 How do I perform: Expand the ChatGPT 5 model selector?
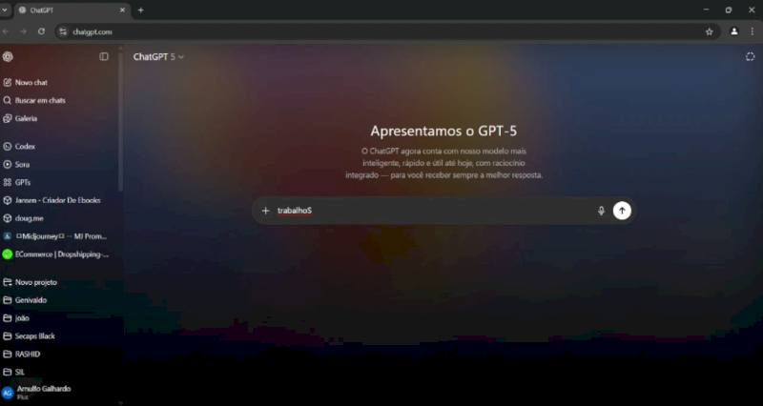pyautogui.click(x=158, y=57)
